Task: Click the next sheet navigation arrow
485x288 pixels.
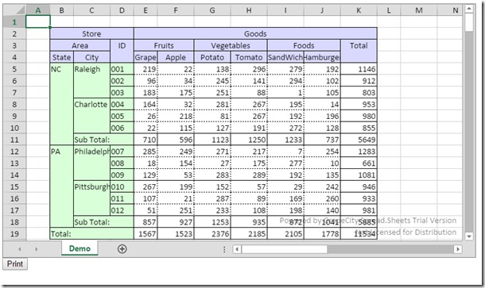Action: click(x=37, y=249)
